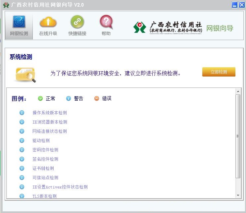Viewport: 246px width, 213px height.
Task: Minimize the 网银向导 window
Action: pos(234,5)
